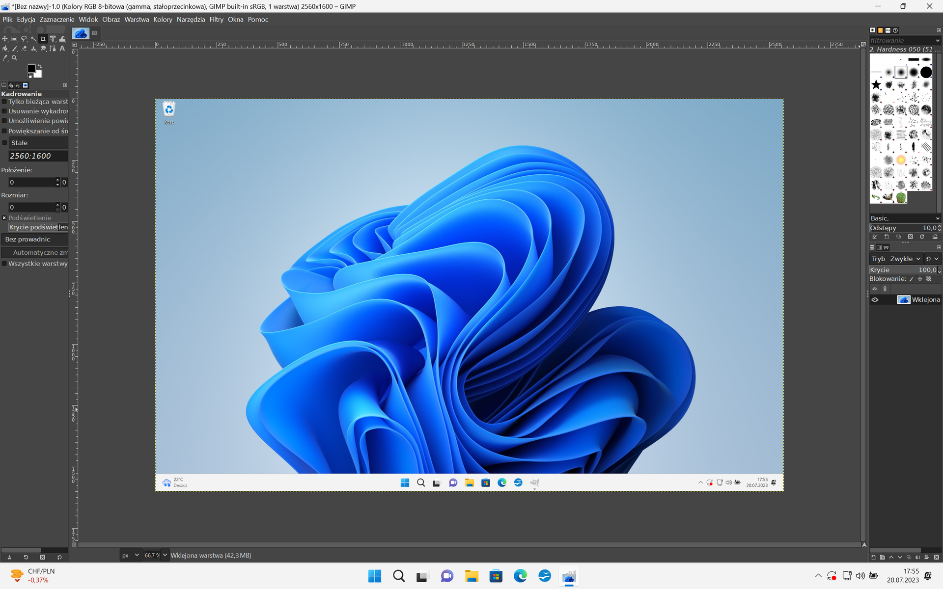Image resolution: width=943 pixels, height=589 pixels.
Task: Select the Color Picker tool
Action: tap(4, 58)
